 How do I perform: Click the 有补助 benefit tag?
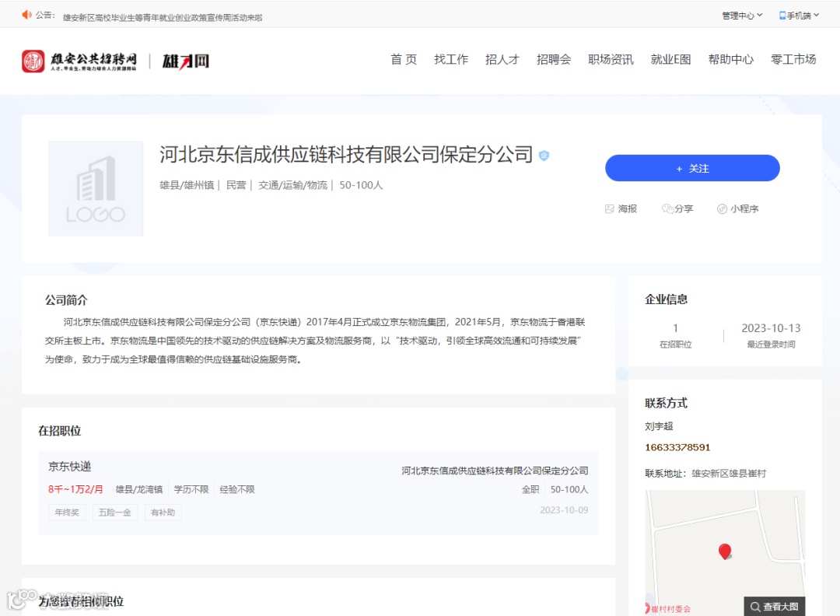(163, 513)
